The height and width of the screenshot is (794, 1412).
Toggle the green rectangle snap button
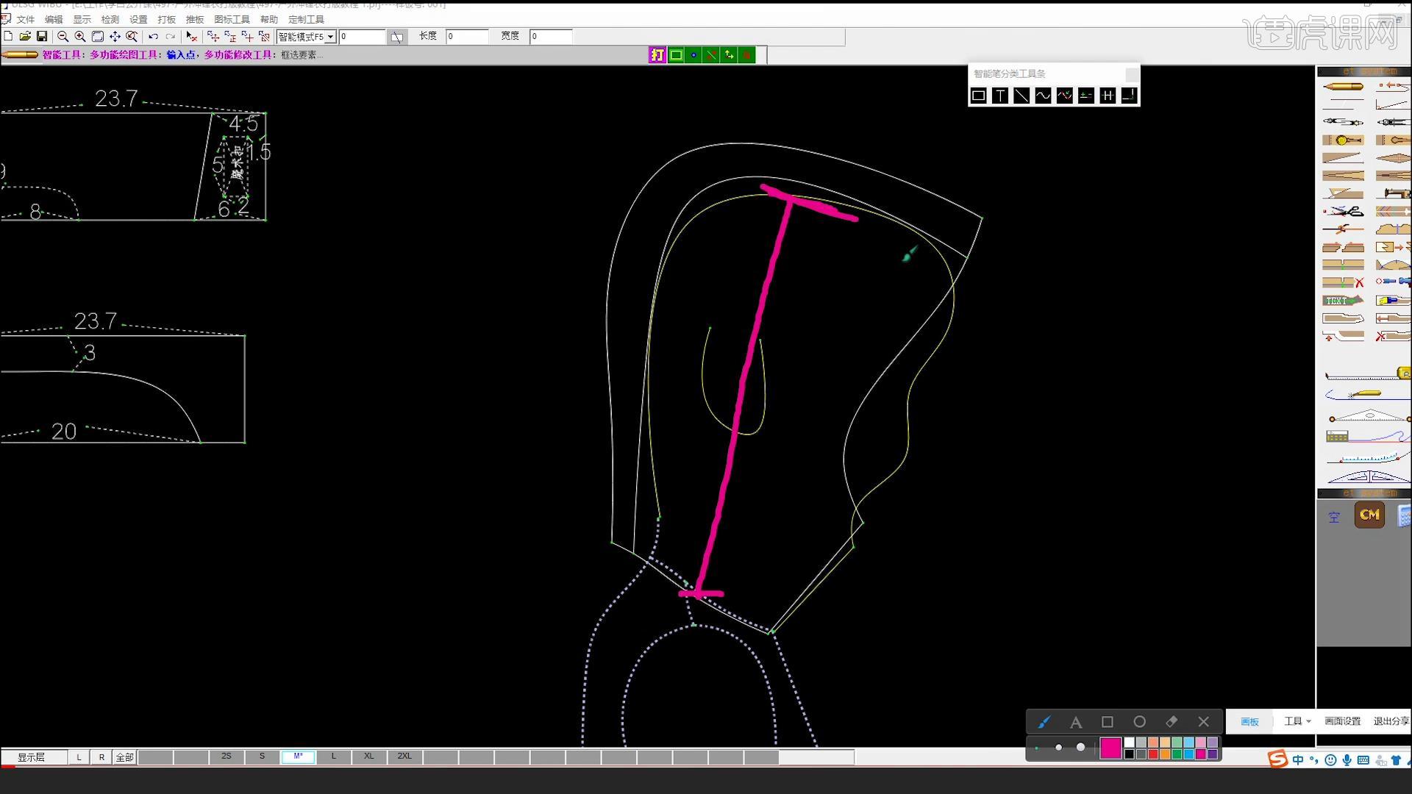pos(675,54)
